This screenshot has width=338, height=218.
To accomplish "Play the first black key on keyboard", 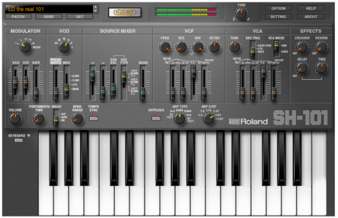I will [x=53, y=158].
